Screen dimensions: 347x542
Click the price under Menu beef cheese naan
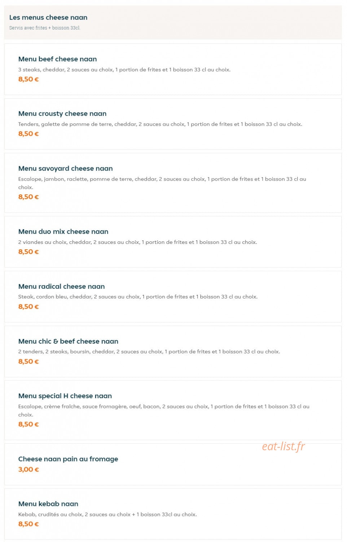tap(28, 79)
